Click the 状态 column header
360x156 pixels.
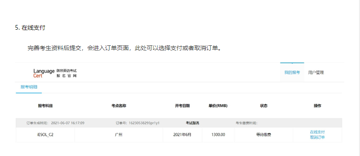pyautogui.click(x=264, y=106)
